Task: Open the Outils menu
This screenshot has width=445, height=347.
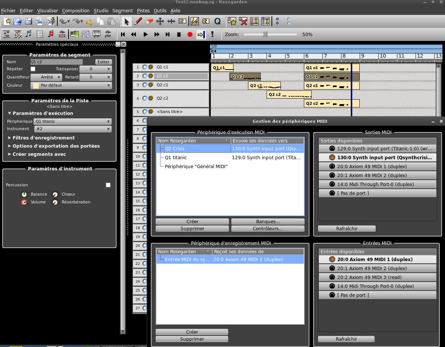Action: pyautogui.click(x=160, y=11)
